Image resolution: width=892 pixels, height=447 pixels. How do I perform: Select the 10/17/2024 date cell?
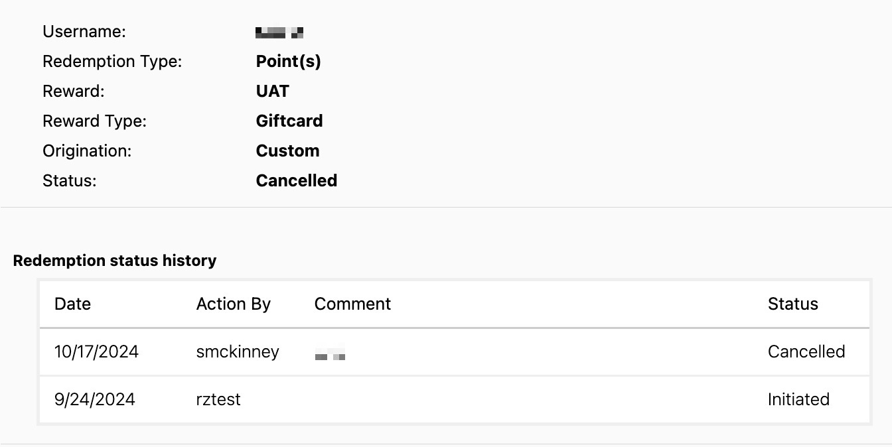(96, 351)
